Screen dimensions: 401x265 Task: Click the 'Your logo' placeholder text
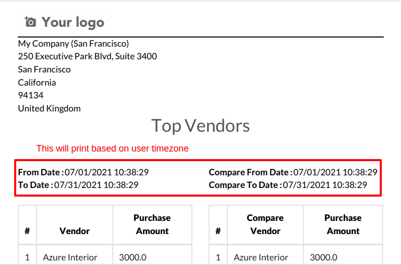[x=73, y=22]
